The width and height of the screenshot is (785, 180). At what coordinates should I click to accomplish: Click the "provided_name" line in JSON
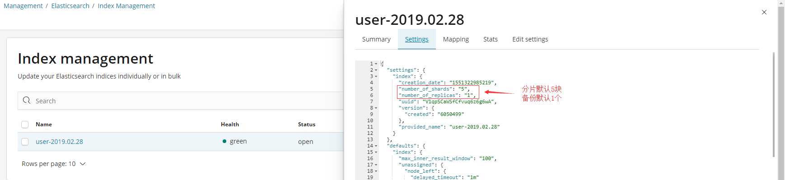[x=449, y=127]
